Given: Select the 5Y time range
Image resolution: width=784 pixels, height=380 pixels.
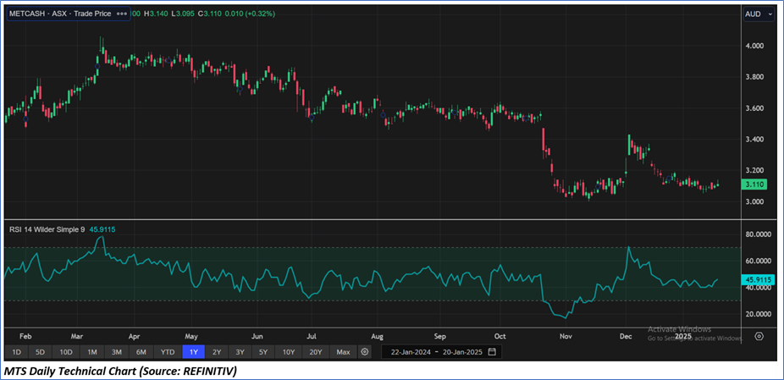Looking at the screenshot, I should click(263, 352).
